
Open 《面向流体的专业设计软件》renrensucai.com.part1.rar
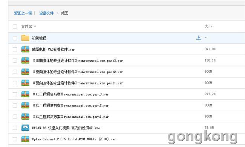(x=78, y=83)
